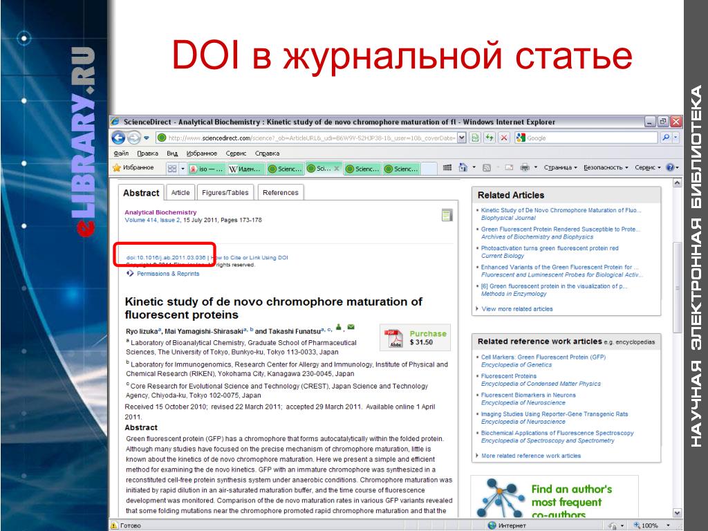Click the Purchase PDF $31.50 button
Image resolution: width=708 pixels, height=531 pixels.
click(x=416, y=337)
